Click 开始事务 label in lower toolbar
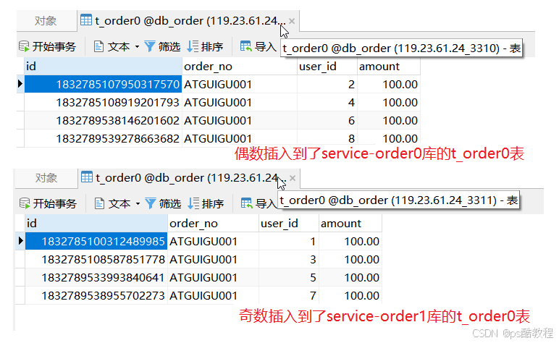The image size is (559, 343). [x=55, y=204]
